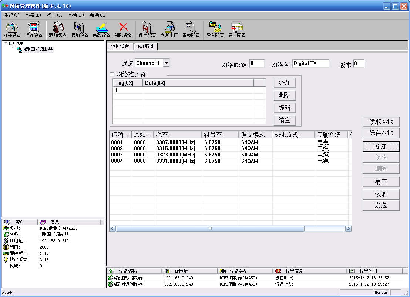Click the 报警信息 column header icon
This screenshot has width=410, height=297.
pyautogui.click(x=278, y=271)
